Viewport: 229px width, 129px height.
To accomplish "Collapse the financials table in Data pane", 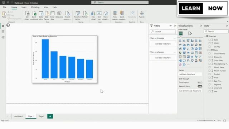I will 205,36.
